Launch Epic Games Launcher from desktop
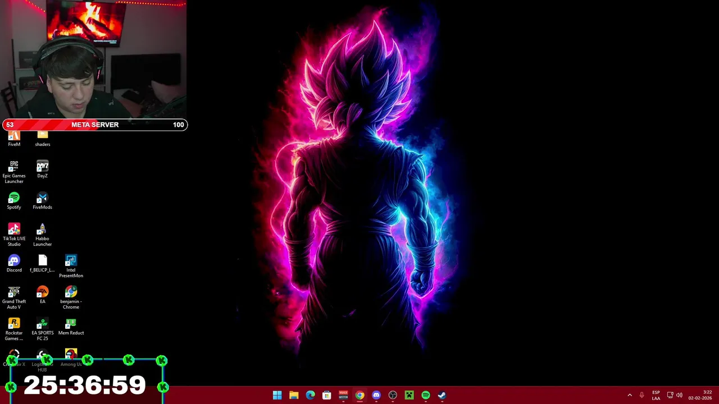The height and width of the screenshot is (404, 719). (x=14, y=172)
